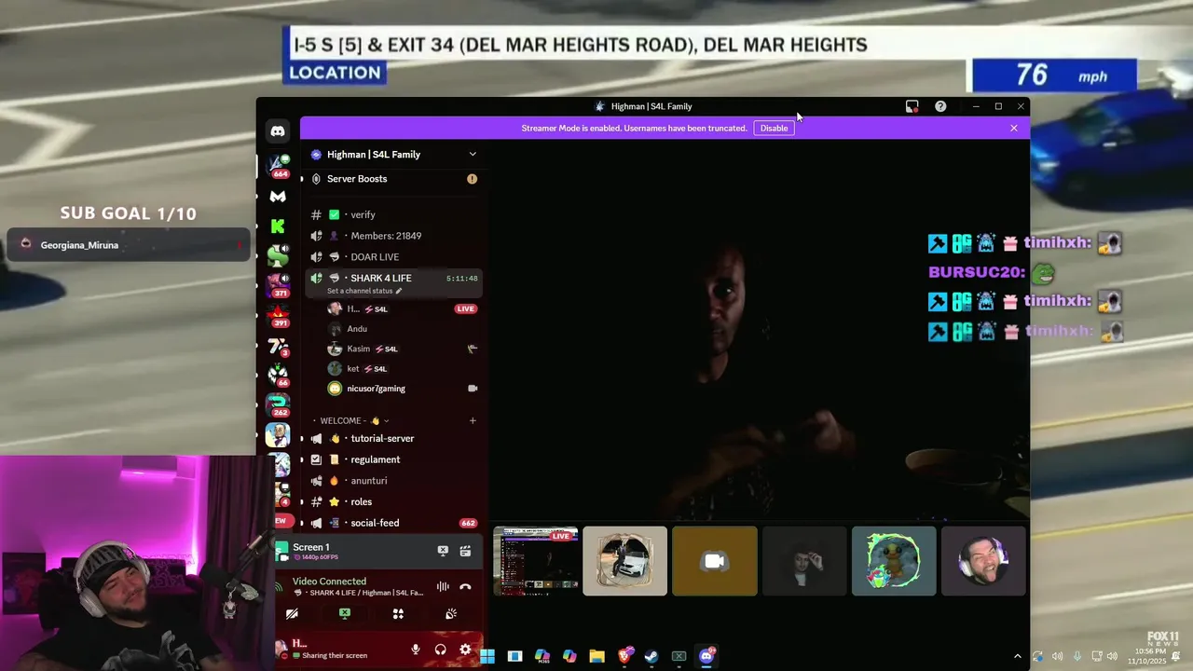The height and width of the screenshot is (671, 1193).
Task: Open noise suppression waveform icon
Action: [443, 587]
